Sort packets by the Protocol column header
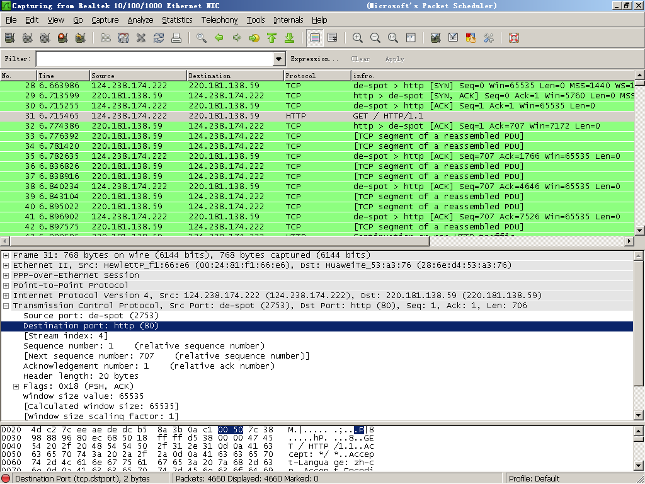645x484 pixels. tap(317, 76)
